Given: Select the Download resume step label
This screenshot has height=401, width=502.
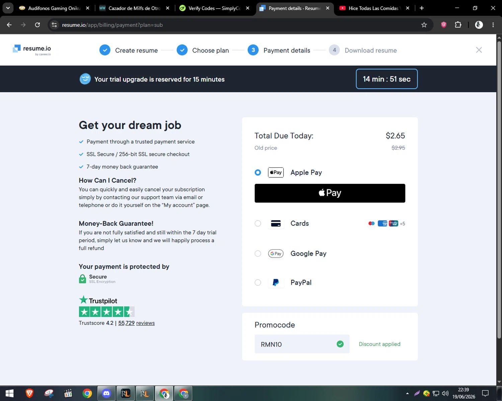Looking at the screenshot, I should pos(371,50).
